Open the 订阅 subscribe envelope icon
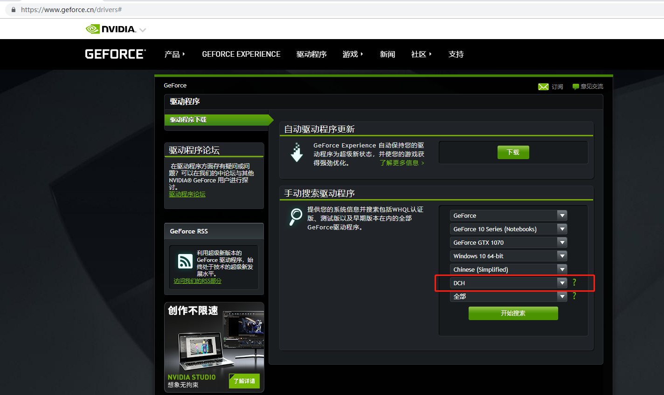 click(544, 86)
